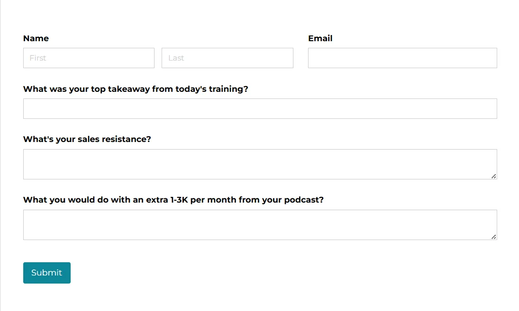This screenshot has height=311, width=519.
Task: Click the bold Email label
Action: [320, 38]
